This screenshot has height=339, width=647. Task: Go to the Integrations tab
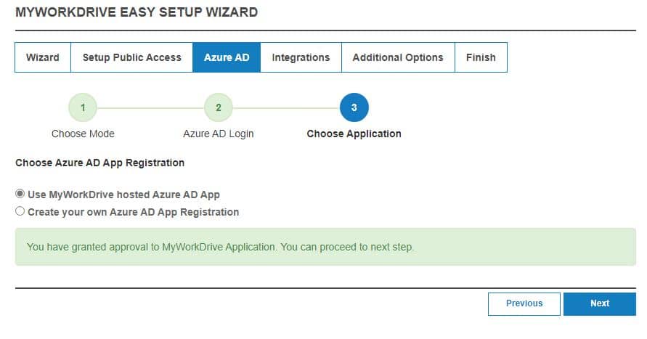click(301, 57)
